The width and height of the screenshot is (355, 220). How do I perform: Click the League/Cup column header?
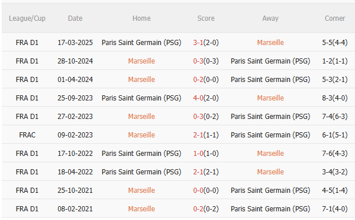[x=27, y=18]
